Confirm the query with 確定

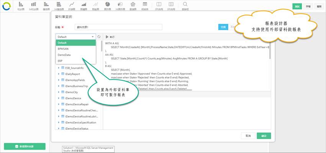[264, 136]
